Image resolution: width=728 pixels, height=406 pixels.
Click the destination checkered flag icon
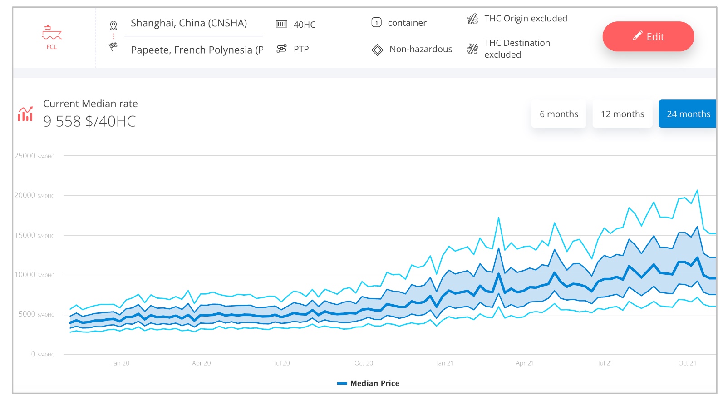click(113, 46)
